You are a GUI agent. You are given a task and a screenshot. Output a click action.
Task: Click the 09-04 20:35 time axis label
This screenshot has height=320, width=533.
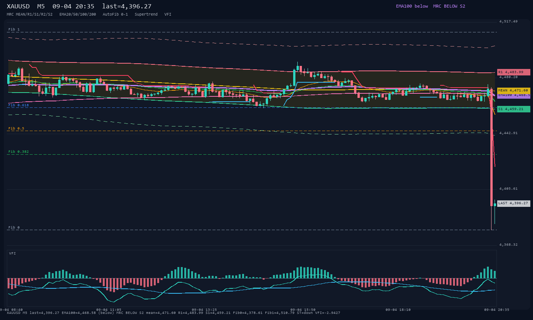(497, 310)
